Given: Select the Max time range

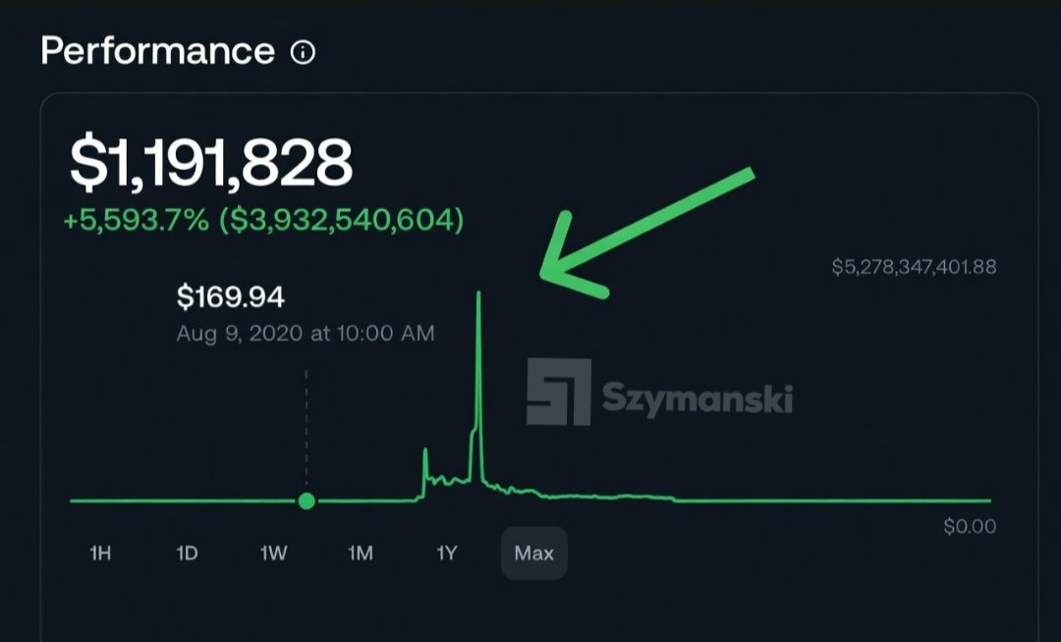Looking at the screenshot, I should click(533, 554).
